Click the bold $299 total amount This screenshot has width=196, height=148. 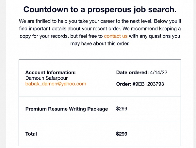[x=122, y=134]
